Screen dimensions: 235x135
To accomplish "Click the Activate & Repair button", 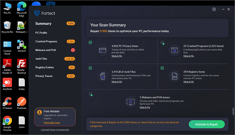I will tap(206, 124).
